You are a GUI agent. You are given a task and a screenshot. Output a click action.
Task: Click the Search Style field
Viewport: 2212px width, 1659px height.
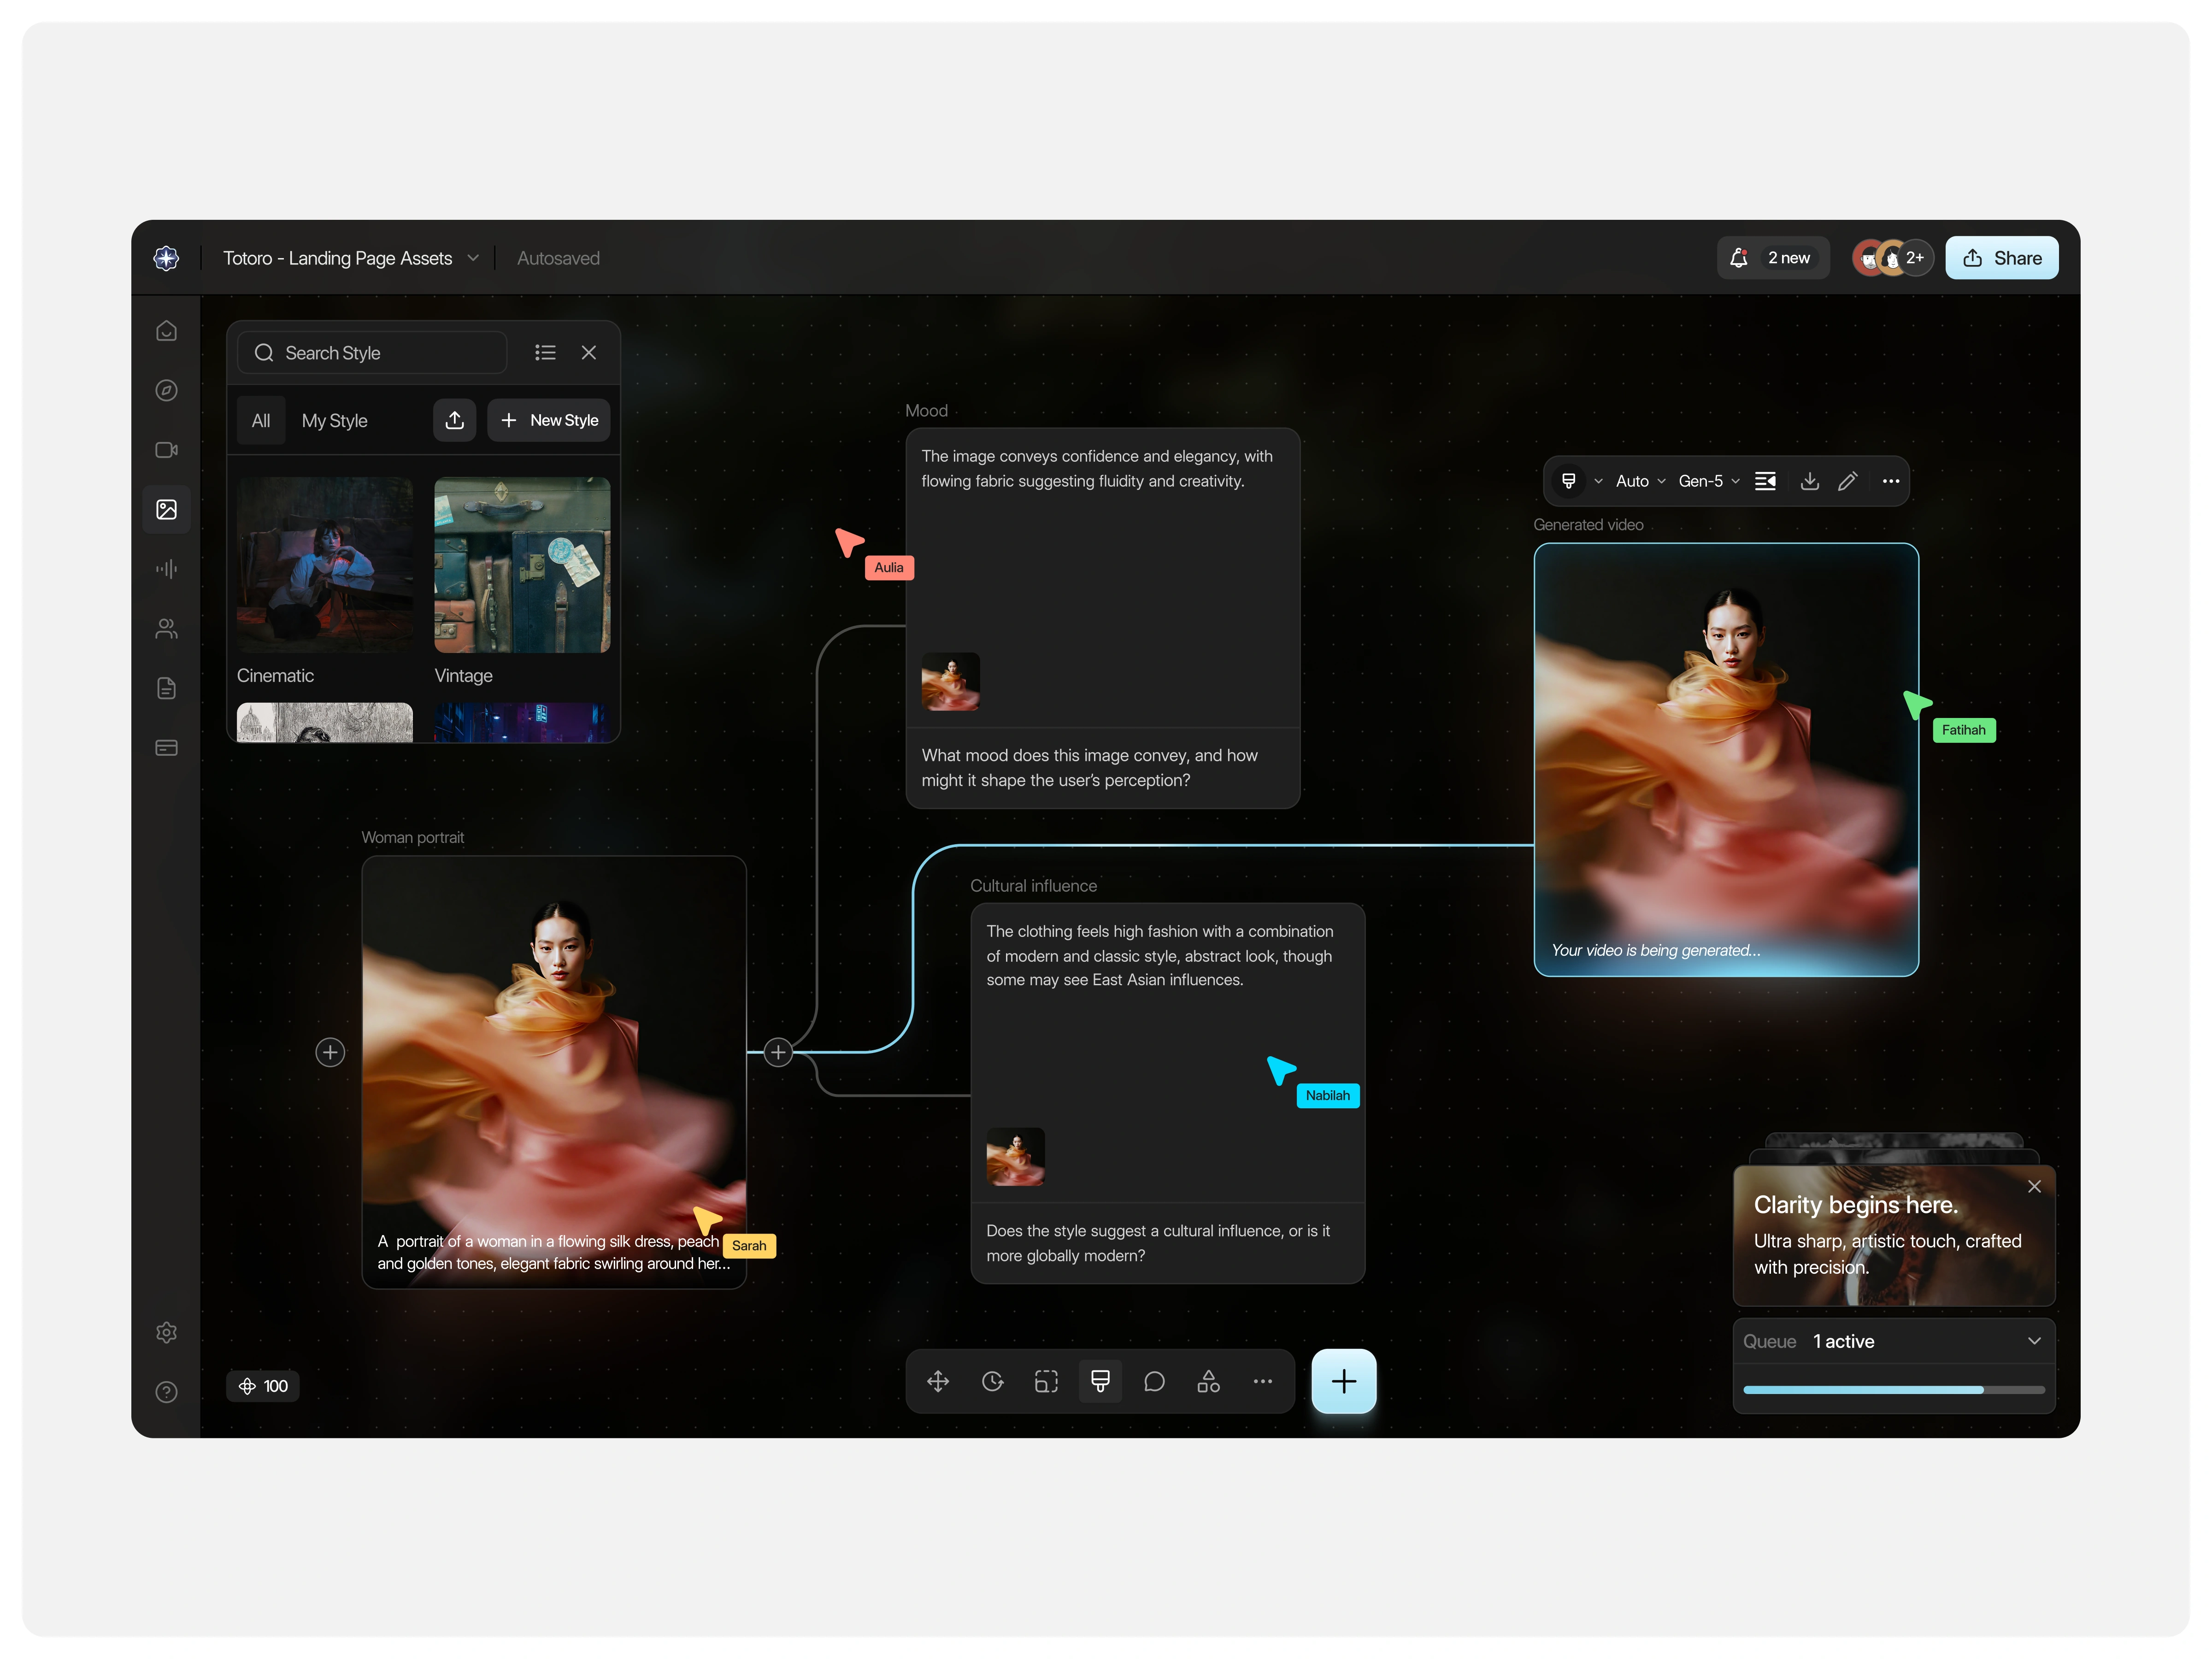pos(372,353)
